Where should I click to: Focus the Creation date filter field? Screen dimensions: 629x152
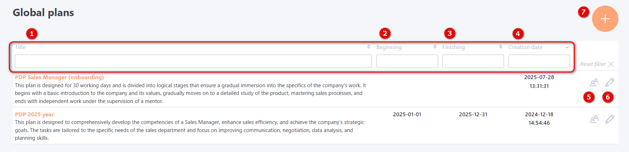(539, 61)
